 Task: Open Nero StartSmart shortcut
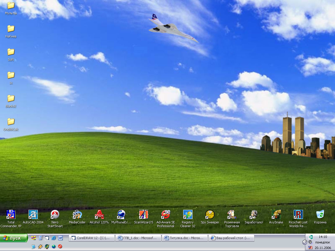tap(55, 218)
